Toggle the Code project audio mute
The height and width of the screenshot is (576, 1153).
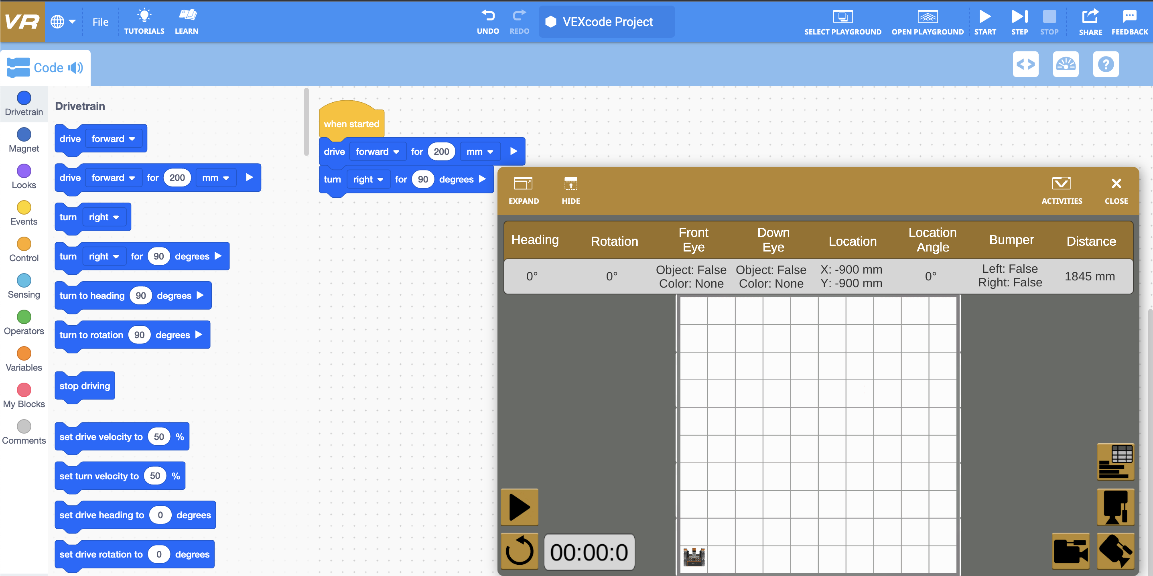(75, 67)
